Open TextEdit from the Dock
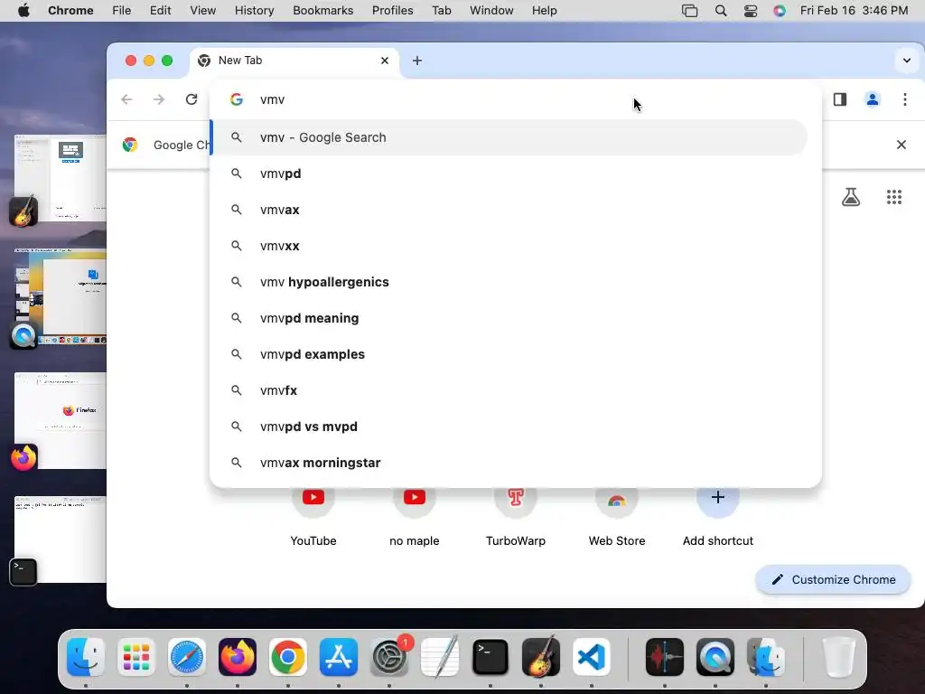The height and width of the screenshot is (694, 925). 440,657
